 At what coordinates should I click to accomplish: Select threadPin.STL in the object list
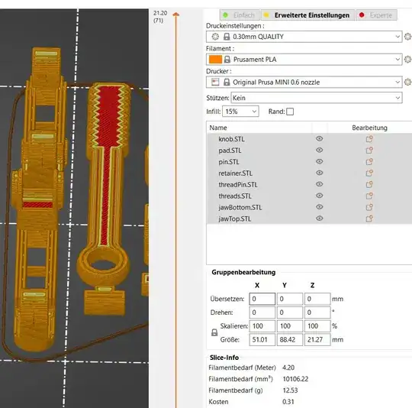click(238, 185)
